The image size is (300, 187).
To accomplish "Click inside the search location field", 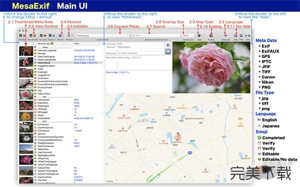I will coord(156,36).
